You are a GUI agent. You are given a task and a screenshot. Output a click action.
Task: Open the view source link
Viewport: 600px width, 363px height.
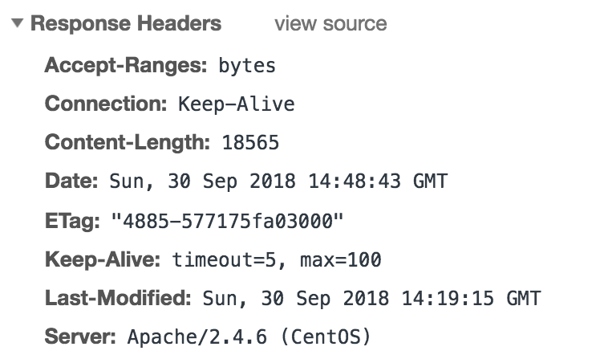coord(330,24)
